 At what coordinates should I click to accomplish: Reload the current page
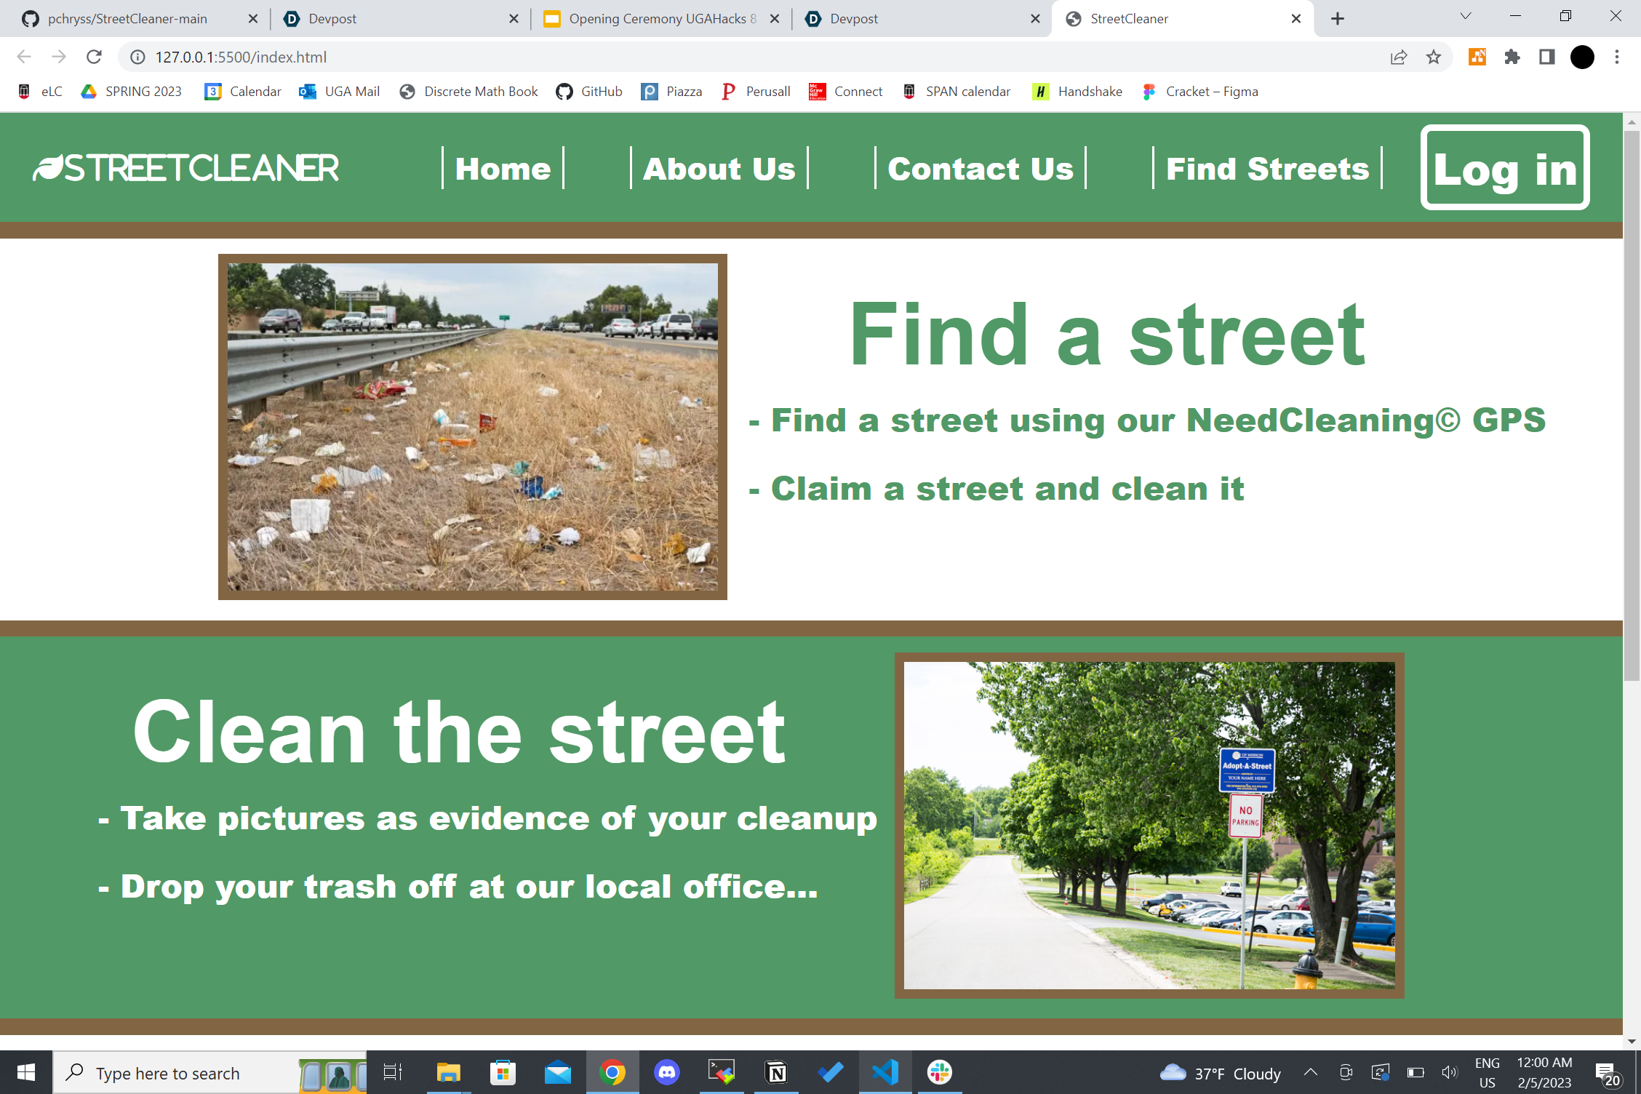94,57
